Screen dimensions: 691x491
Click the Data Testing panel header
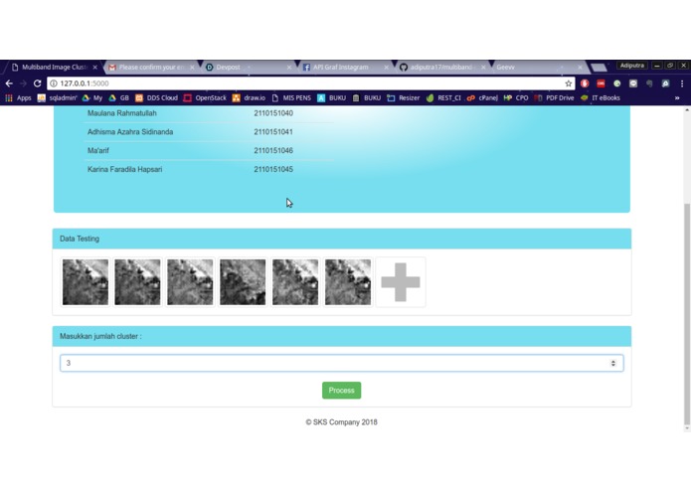pos(342,239)
